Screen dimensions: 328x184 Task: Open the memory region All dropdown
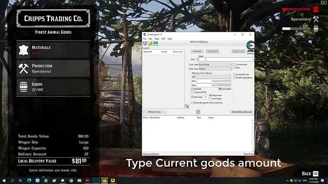tap(211, 77)
